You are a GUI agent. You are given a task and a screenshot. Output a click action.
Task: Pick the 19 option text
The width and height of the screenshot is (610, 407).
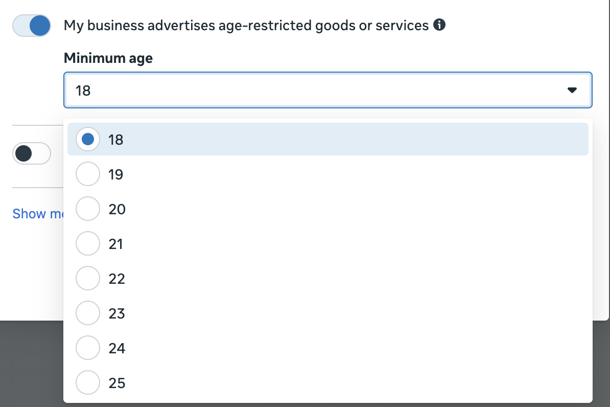[x=116, y=174]
